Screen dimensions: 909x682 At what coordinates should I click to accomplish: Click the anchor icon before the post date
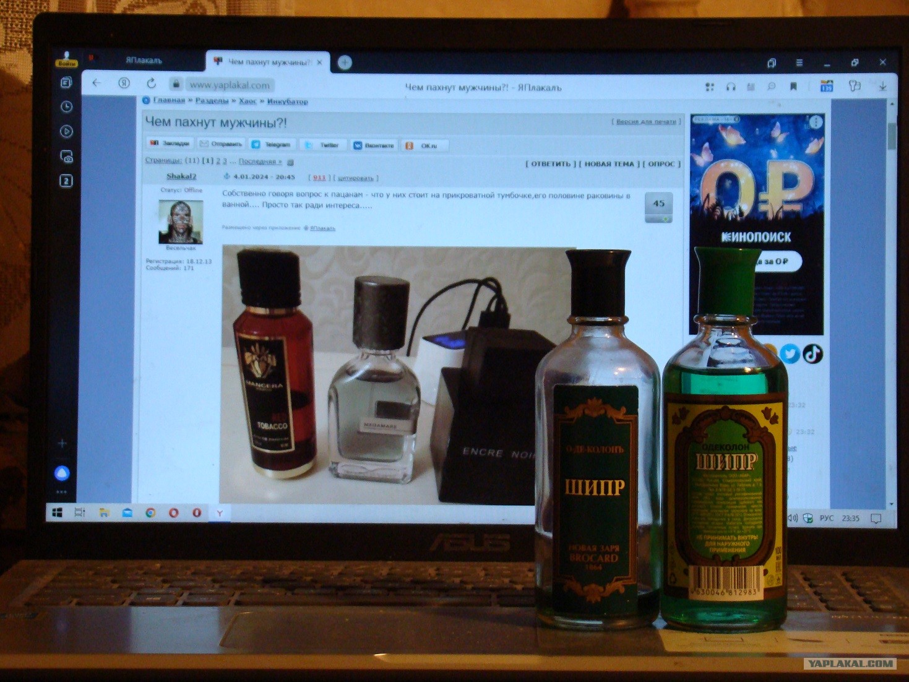click(x=226, y=177)
